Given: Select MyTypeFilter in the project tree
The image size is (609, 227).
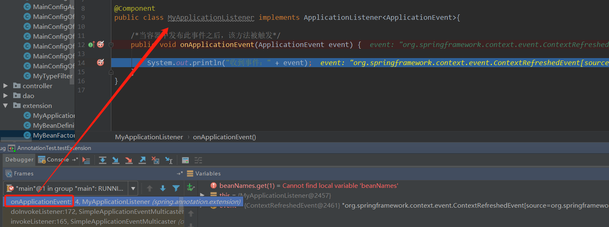Looking at the screenshot, I should tap(52, 76).
